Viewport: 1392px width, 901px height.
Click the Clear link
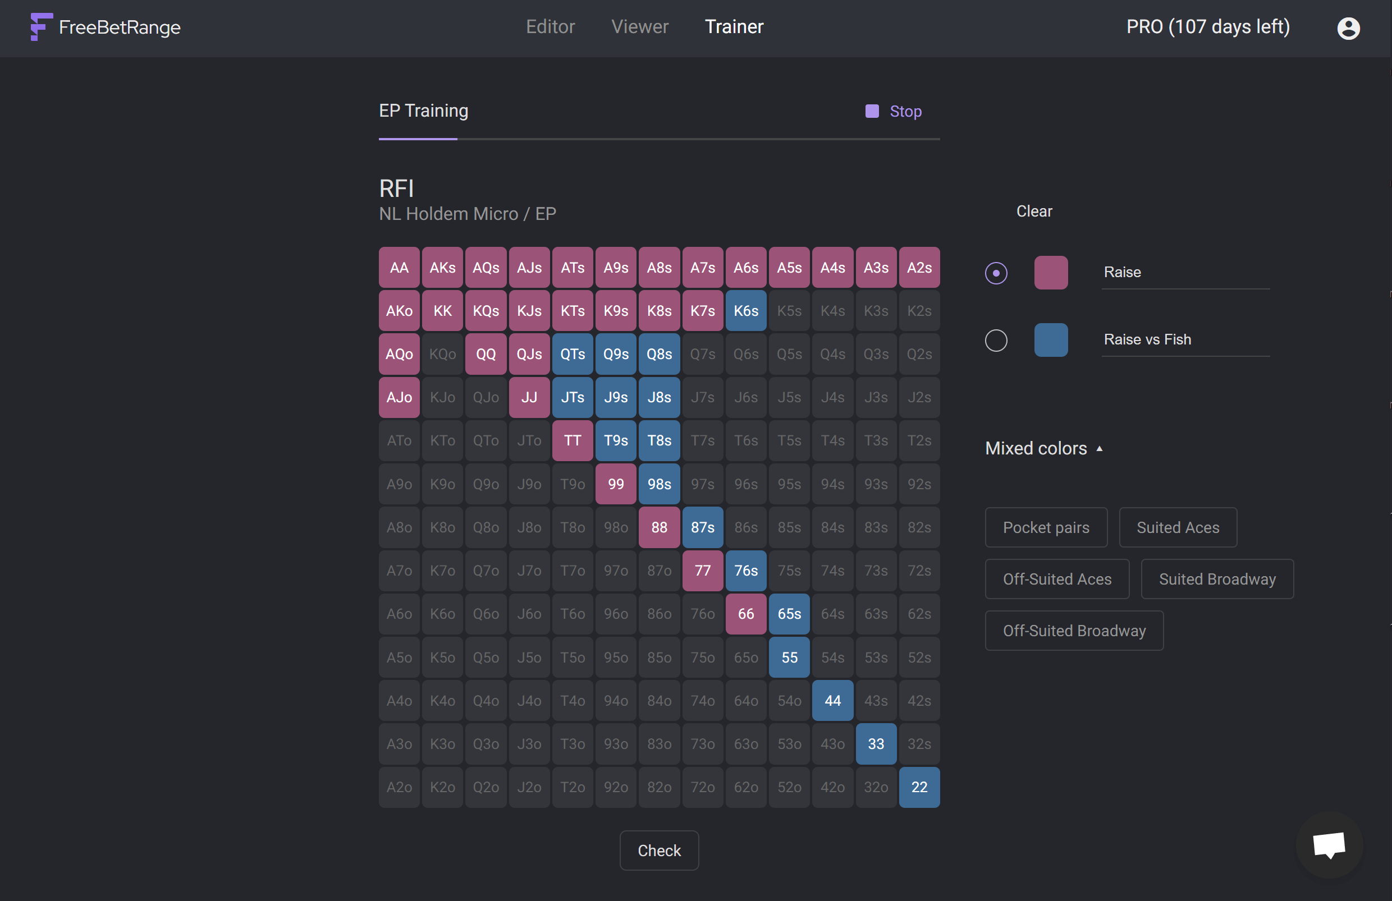(1033, 212)
